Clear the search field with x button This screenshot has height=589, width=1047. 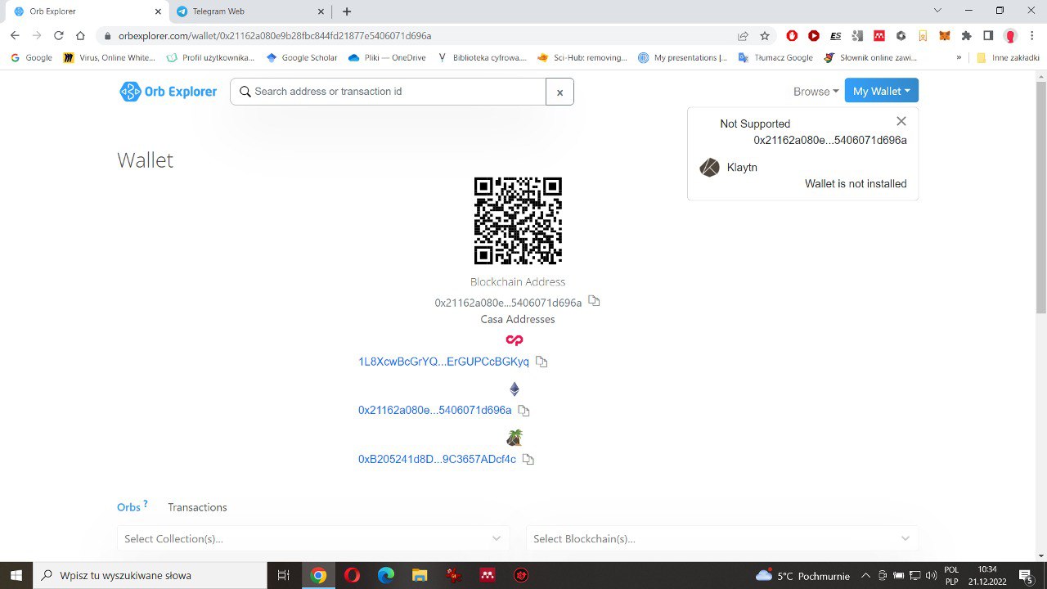pyautogui.click(x=559, y=92)
